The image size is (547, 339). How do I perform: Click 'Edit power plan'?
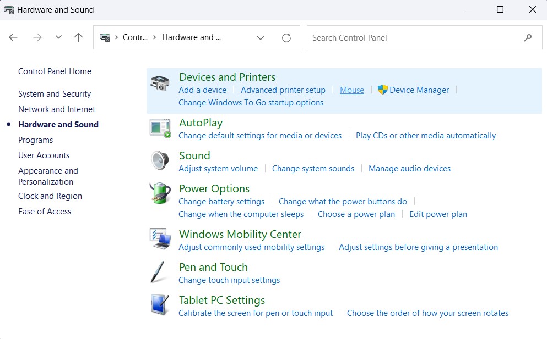[438, 214]
